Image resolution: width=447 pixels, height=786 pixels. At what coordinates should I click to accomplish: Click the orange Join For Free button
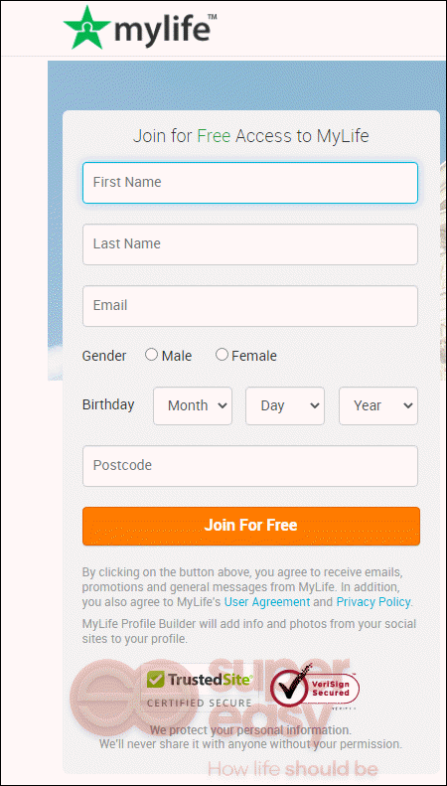tap(251, 526)
